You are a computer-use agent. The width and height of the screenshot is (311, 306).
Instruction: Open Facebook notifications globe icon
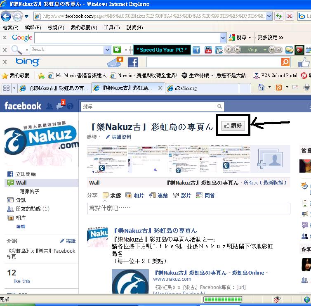pos(70,106)
